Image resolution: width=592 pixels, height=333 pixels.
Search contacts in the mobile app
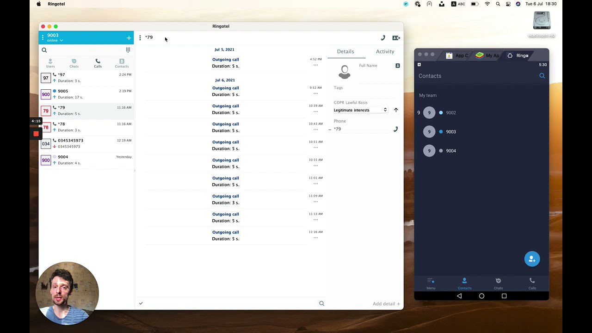pos(542,76)
